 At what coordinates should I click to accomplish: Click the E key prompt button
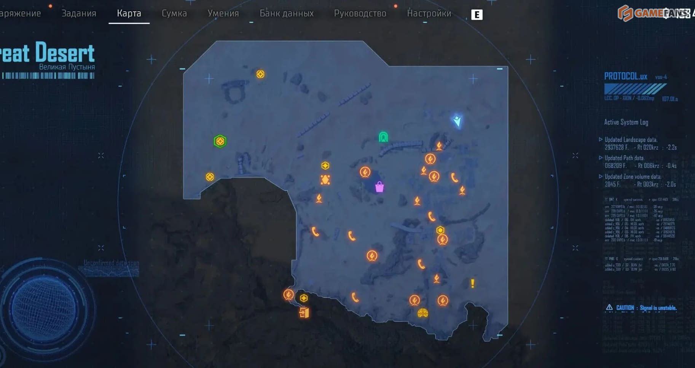coord(477,15)
